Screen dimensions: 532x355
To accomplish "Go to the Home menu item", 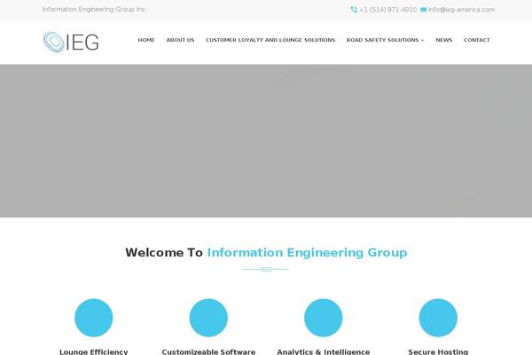I will click(x=146, y=40).
